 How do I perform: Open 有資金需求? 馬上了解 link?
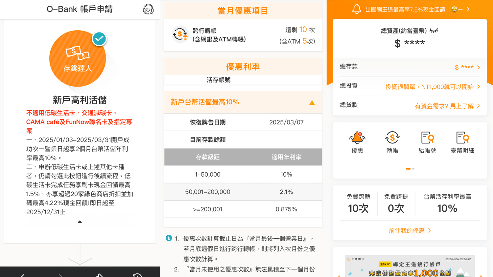tap(444, 106)
